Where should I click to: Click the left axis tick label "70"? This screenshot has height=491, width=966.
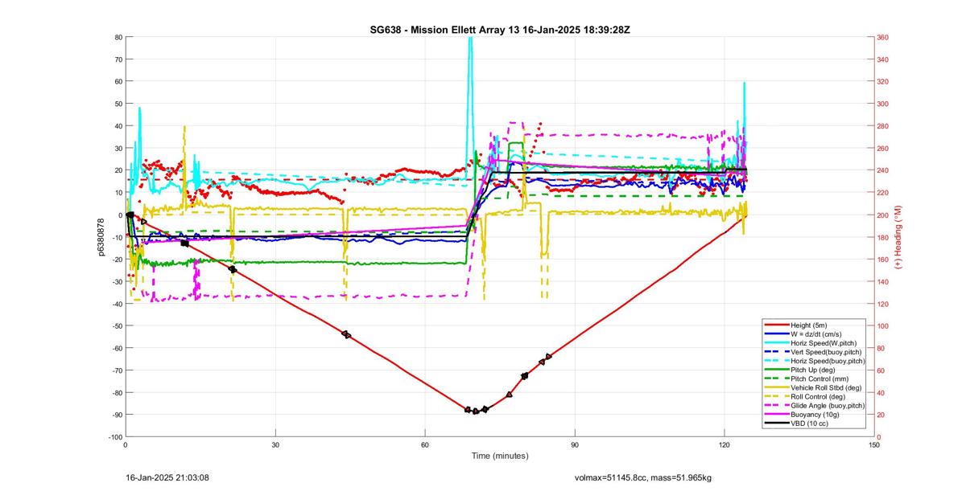tap(118, 59)
